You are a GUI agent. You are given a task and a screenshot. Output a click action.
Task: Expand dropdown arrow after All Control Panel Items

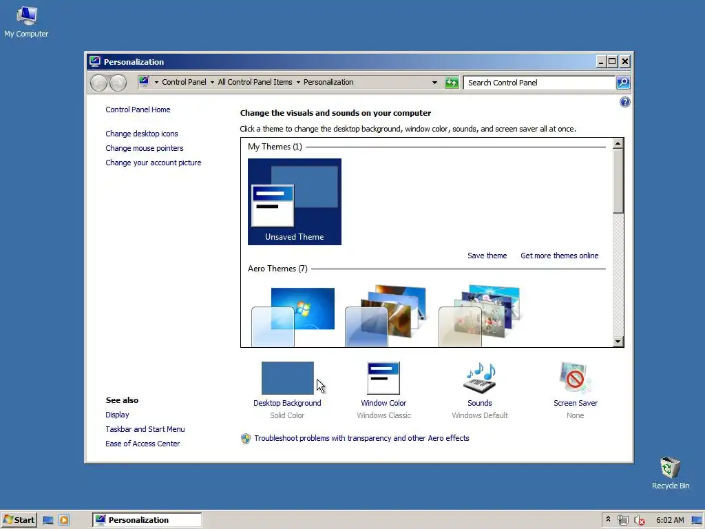click(x=297, y=83)
